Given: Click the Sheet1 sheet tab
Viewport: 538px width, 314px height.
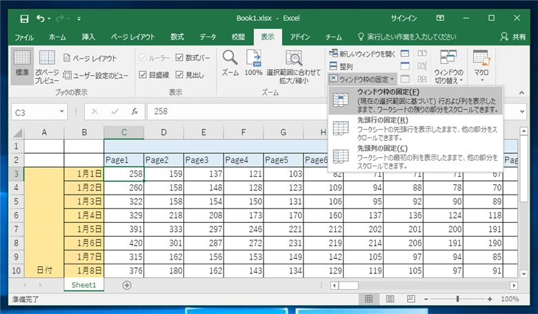Looking at the screenshot, I should 83,285.
